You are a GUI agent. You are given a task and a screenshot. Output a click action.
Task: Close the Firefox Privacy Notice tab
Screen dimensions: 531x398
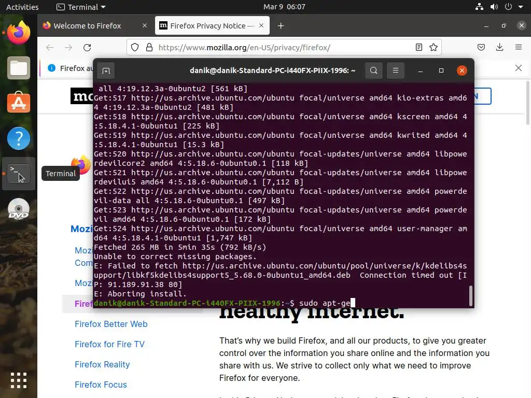261,25
